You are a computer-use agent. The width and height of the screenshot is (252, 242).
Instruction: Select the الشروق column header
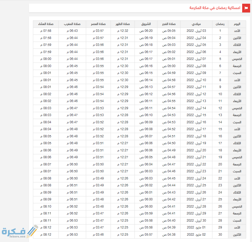[x=146, y=24]
